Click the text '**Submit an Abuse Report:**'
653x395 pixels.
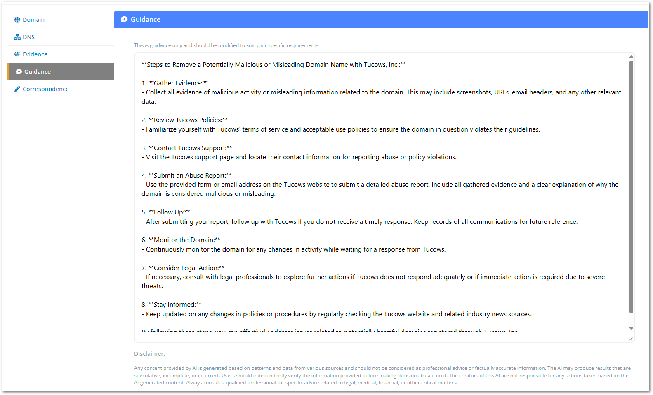pyautogui.click(x=190, y=176)
